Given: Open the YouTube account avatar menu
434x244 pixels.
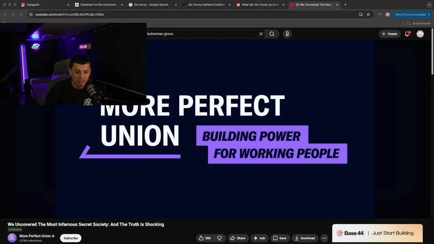Looking at the screenshot, I should [x=420, y=34].
